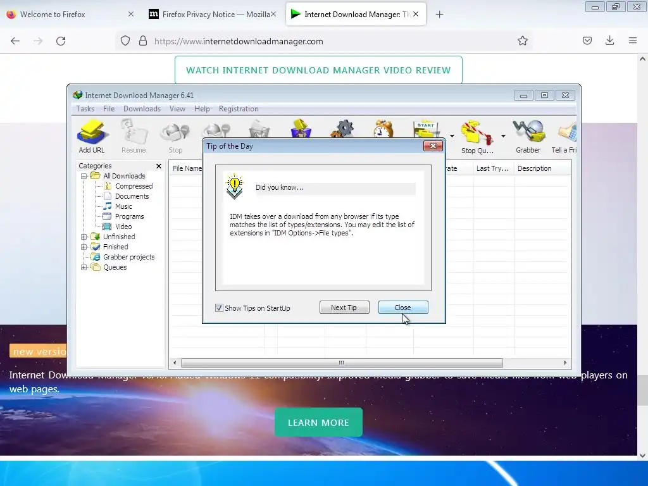Click the Save to Pocket icon
The height and width of the screenshot is (486, 648).
pos(587,40)
